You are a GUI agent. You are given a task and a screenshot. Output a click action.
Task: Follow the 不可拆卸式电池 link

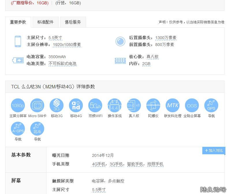click(x=62, y=64)
